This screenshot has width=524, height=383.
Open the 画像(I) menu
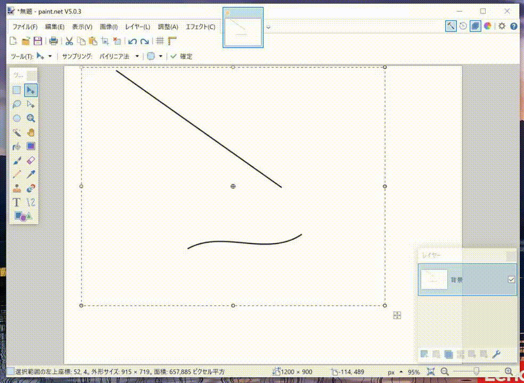click(109, 27)
